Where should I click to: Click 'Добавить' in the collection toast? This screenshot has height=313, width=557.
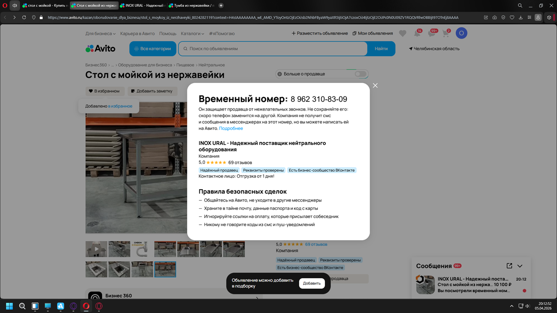[x=312, y=283]
